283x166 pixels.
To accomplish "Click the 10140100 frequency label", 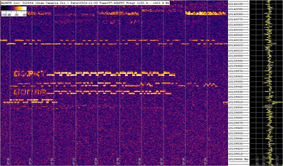I will pos(235,4).
